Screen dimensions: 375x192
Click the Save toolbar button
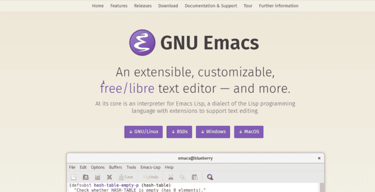pos(126,177)
